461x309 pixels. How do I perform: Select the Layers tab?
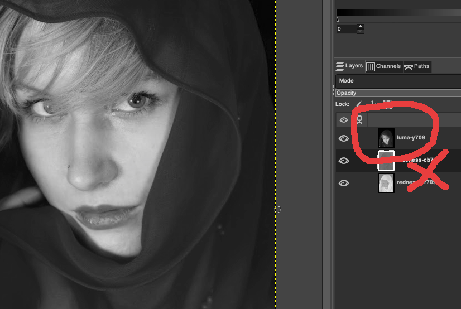coord(349,66)
